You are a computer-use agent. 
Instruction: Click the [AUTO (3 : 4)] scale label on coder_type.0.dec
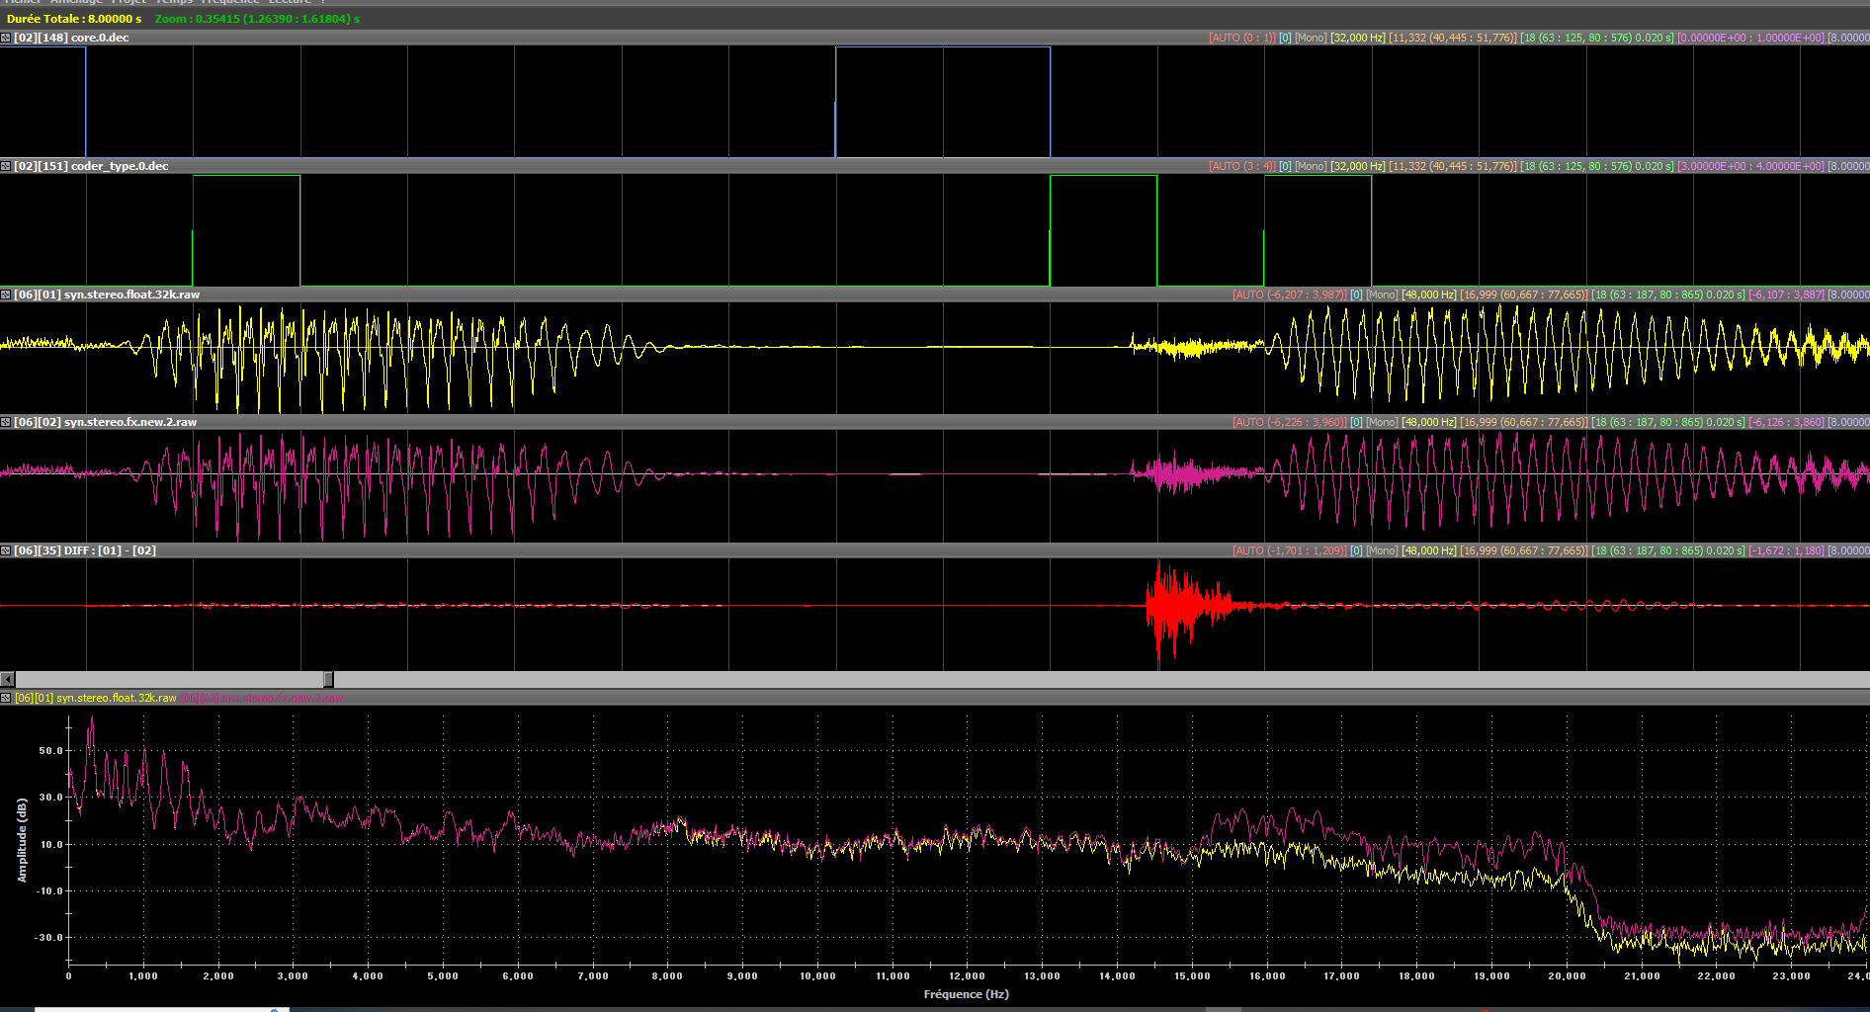click(1241, 166)
